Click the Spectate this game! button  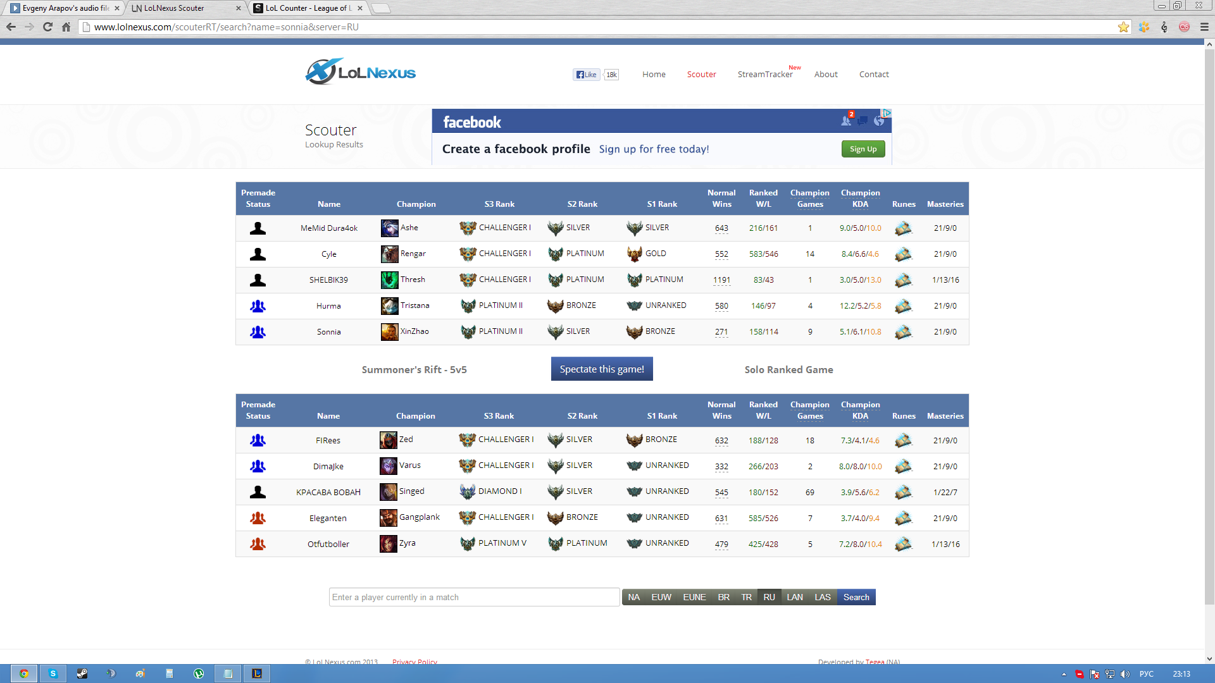click(602, 369)
